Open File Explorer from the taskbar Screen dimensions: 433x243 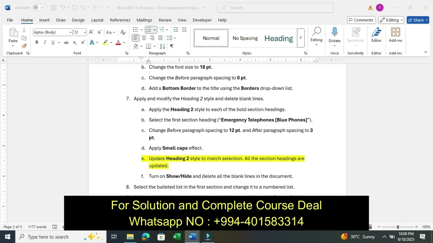coord(130,237)
